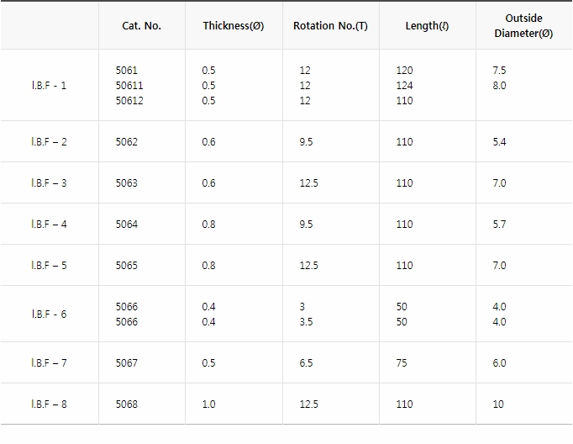
Task: Select the Thickness(Ø) column header
Action: (234, 26)
